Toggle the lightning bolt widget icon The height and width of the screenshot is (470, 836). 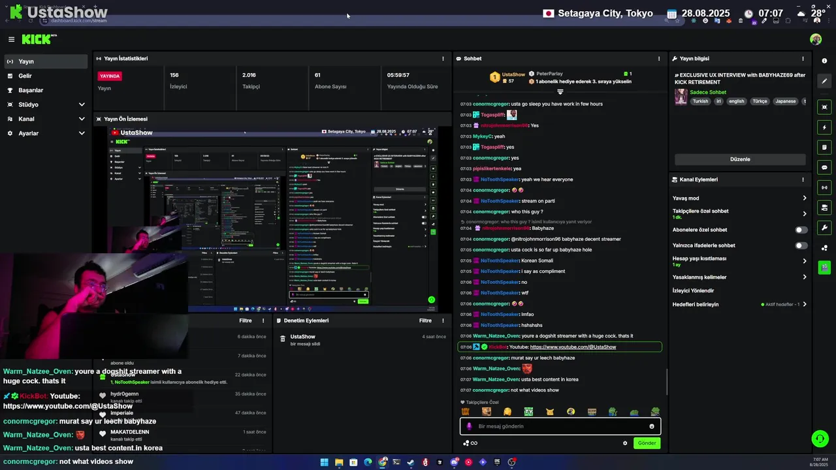[x=824, y=127]
